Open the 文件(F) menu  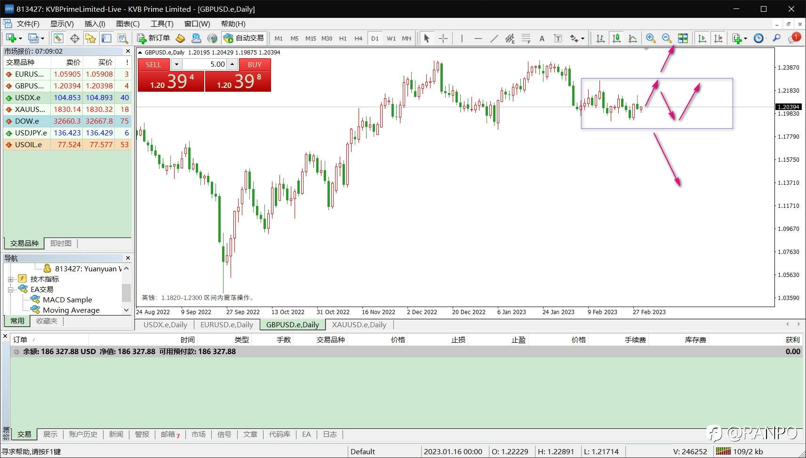28,24
